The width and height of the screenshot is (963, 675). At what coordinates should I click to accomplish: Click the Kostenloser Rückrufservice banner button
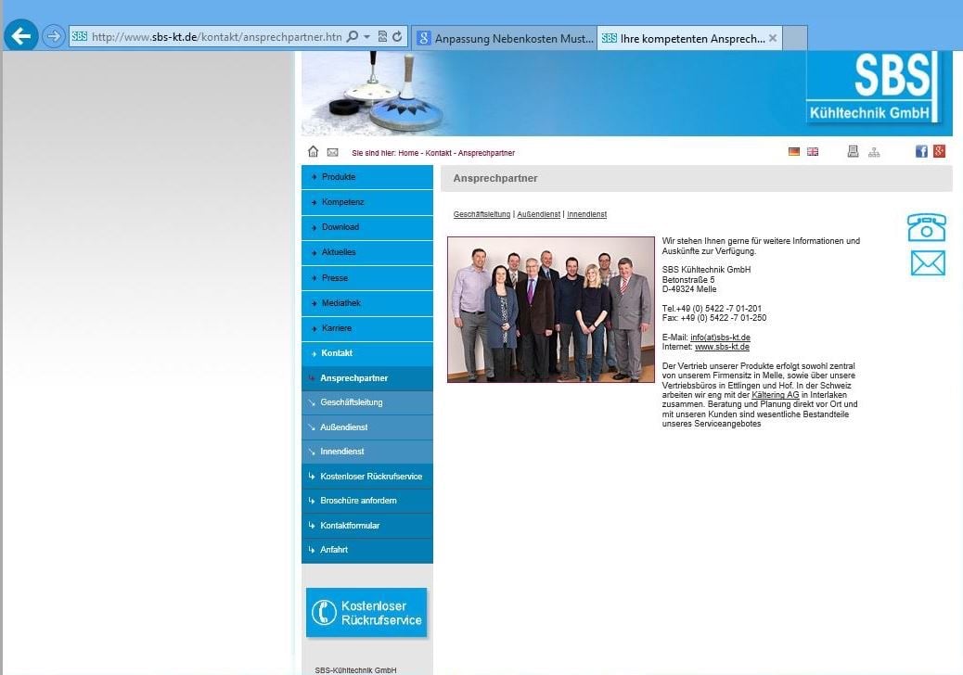click(x=366, y=612)
